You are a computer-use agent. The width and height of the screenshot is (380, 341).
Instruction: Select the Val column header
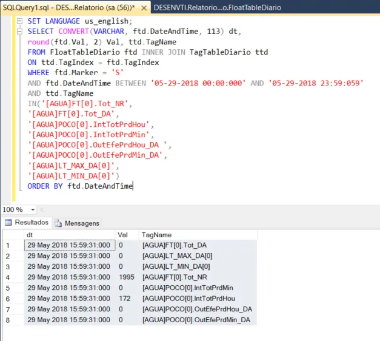[125, 234]
